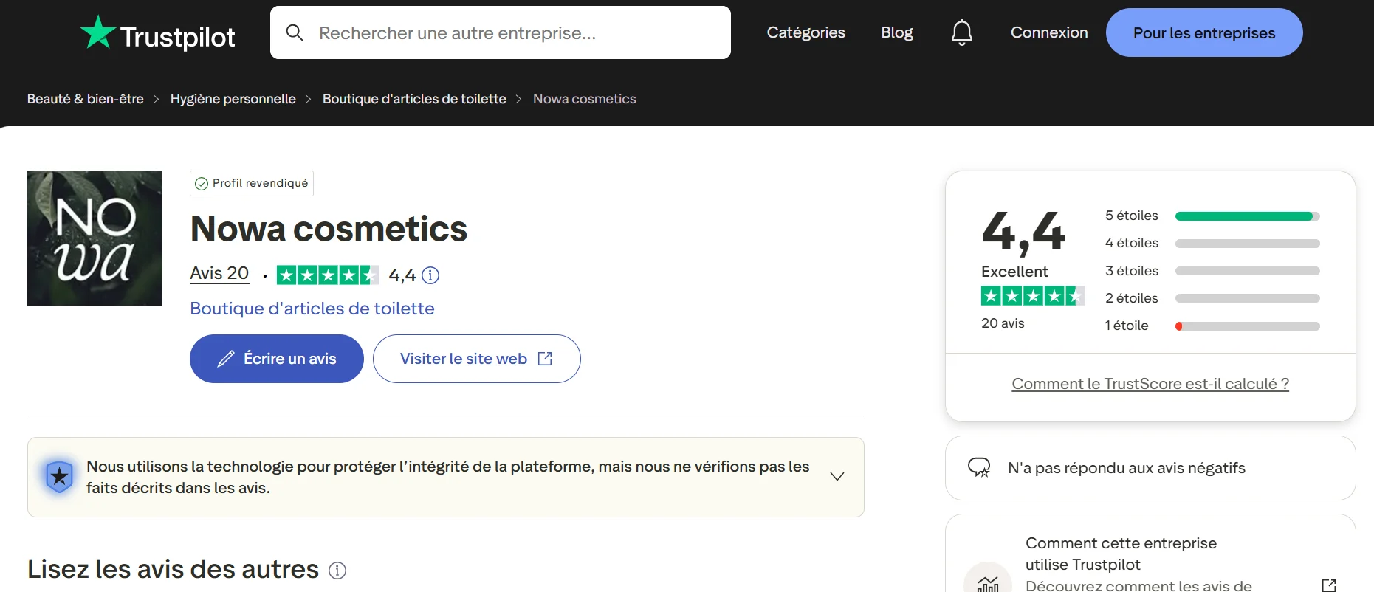Click 'Pour les entreprises' button
Viewport: 1374px width, 592px height.
click(x=1204, y=32)
